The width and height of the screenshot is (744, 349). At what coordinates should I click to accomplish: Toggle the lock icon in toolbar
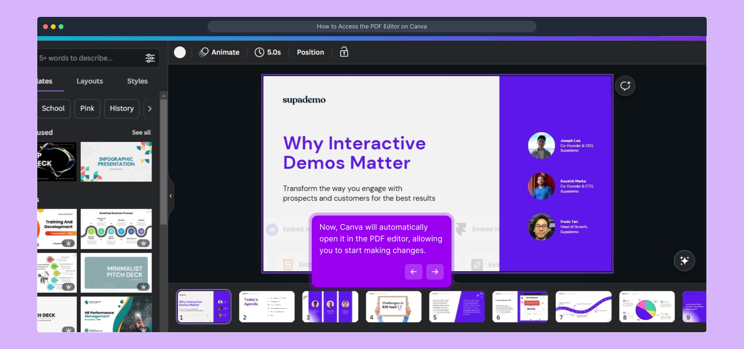click(x=344, y=52)
